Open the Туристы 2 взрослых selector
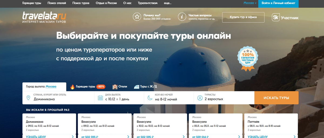This screenshot has width=324, height=138. (x=224, y=98)
